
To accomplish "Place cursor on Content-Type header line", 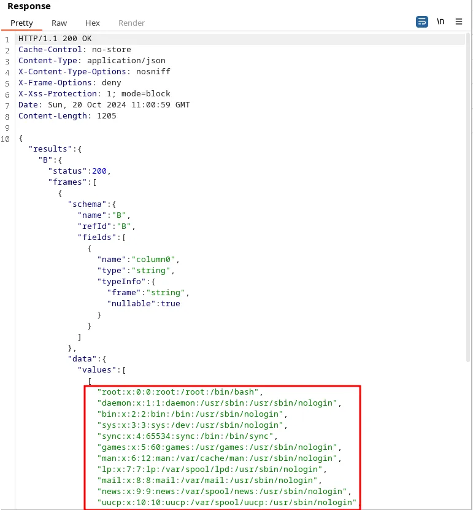I will [91, 61].
